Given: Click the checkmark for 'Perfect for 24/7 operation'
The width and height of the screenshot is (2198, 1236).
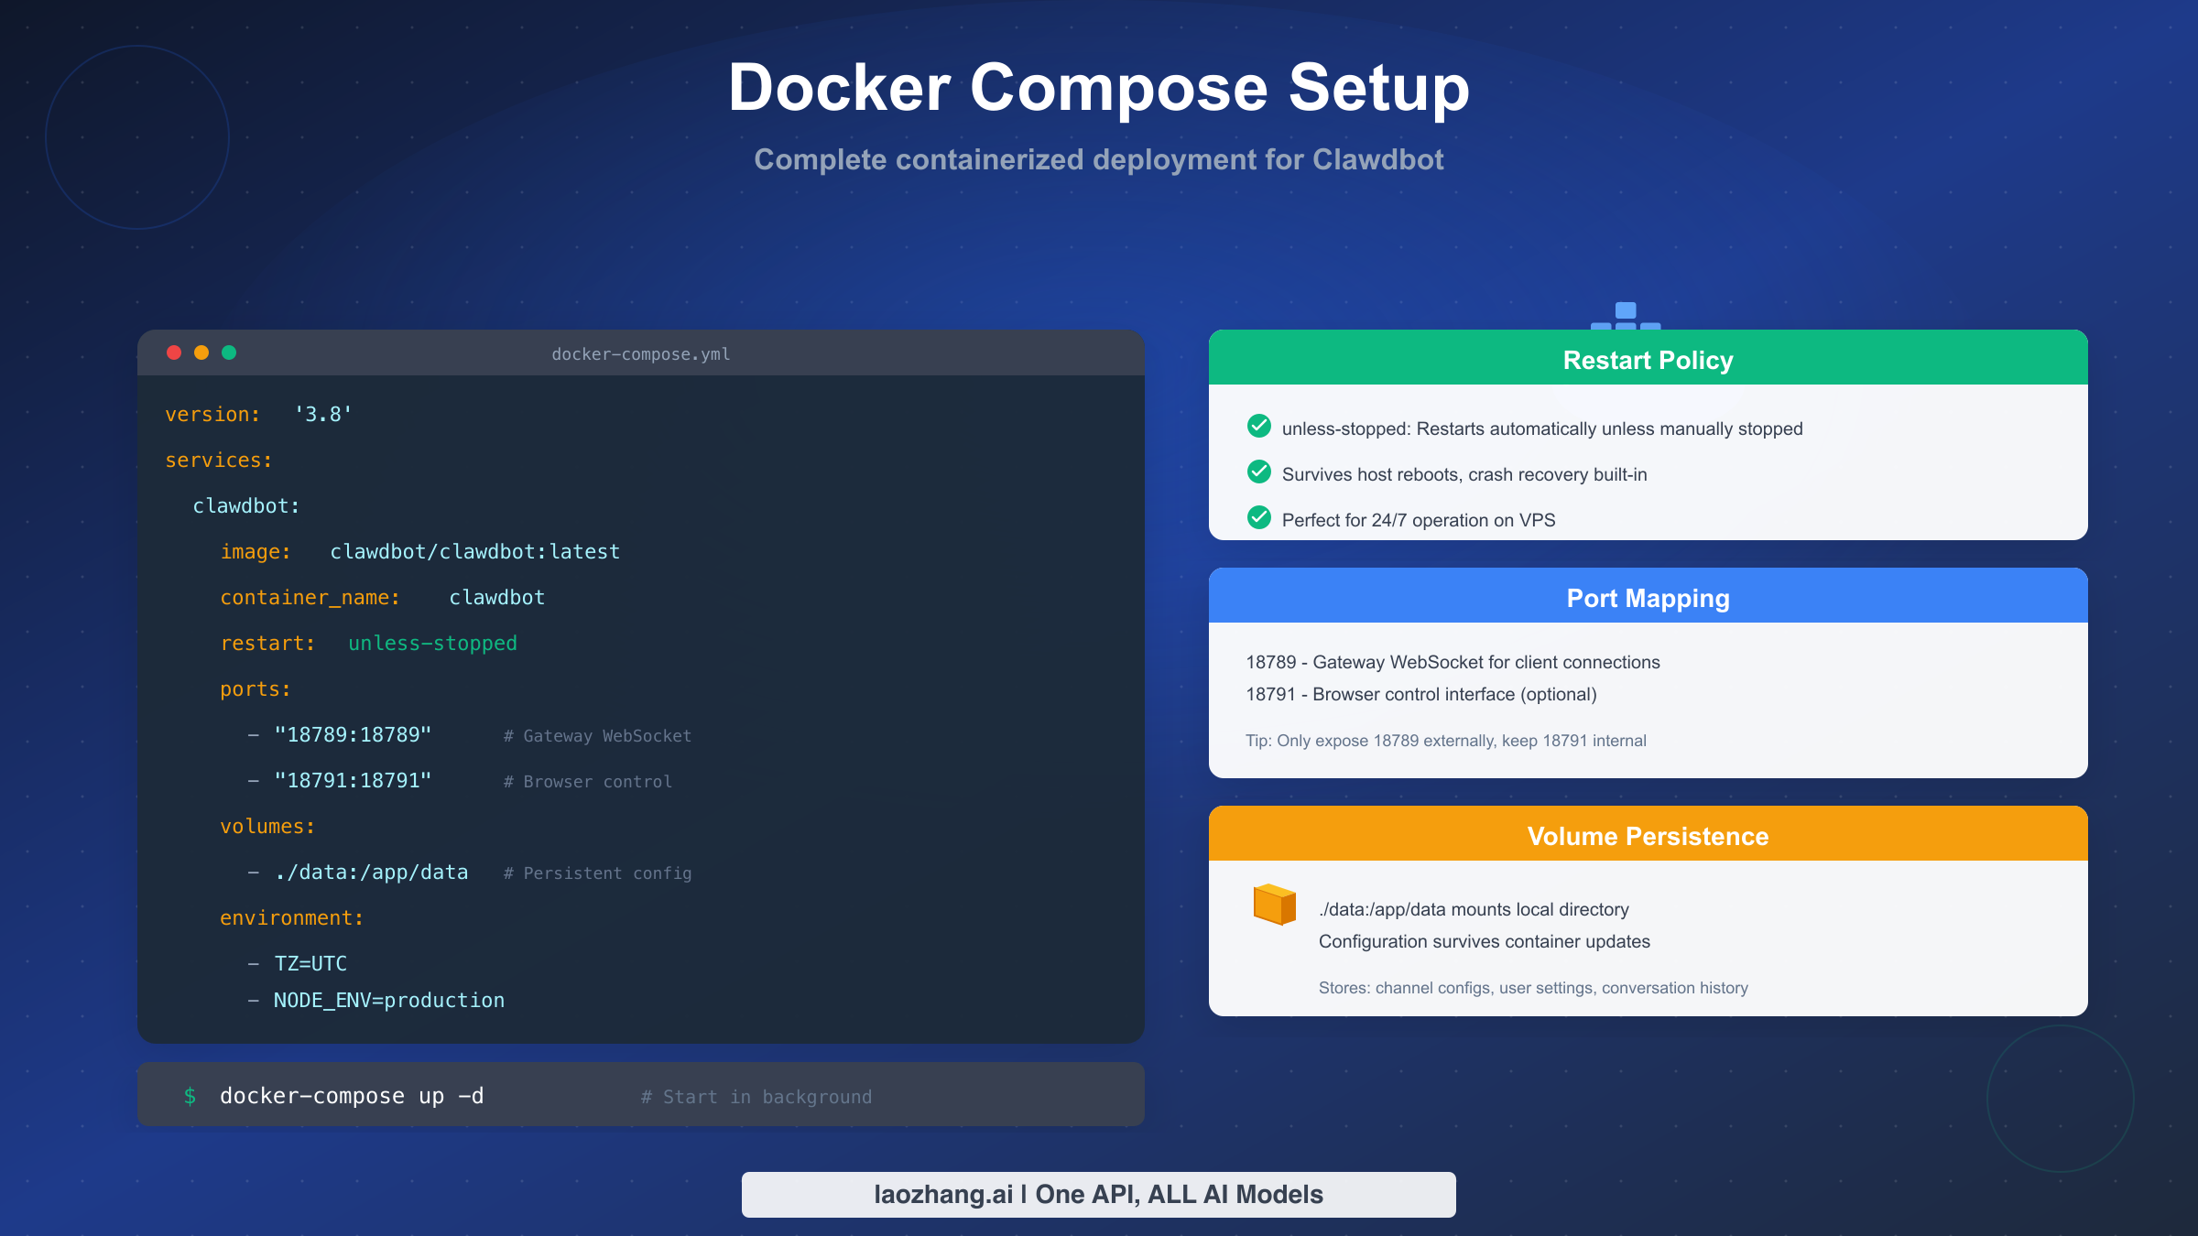Looking at the screenshot, I should click(x=1258, y=518).
